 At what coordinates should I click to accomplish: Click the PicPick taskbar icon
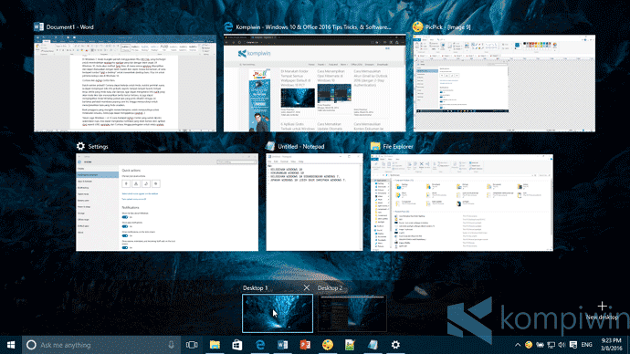pos(328,345)
